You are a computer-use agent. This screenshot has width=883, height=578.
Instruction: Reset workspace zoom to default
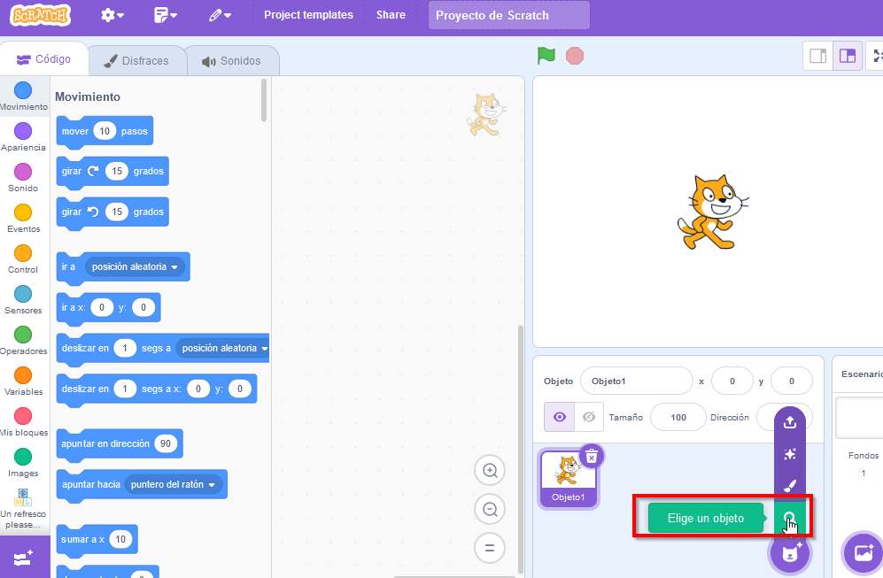point(490,548)
